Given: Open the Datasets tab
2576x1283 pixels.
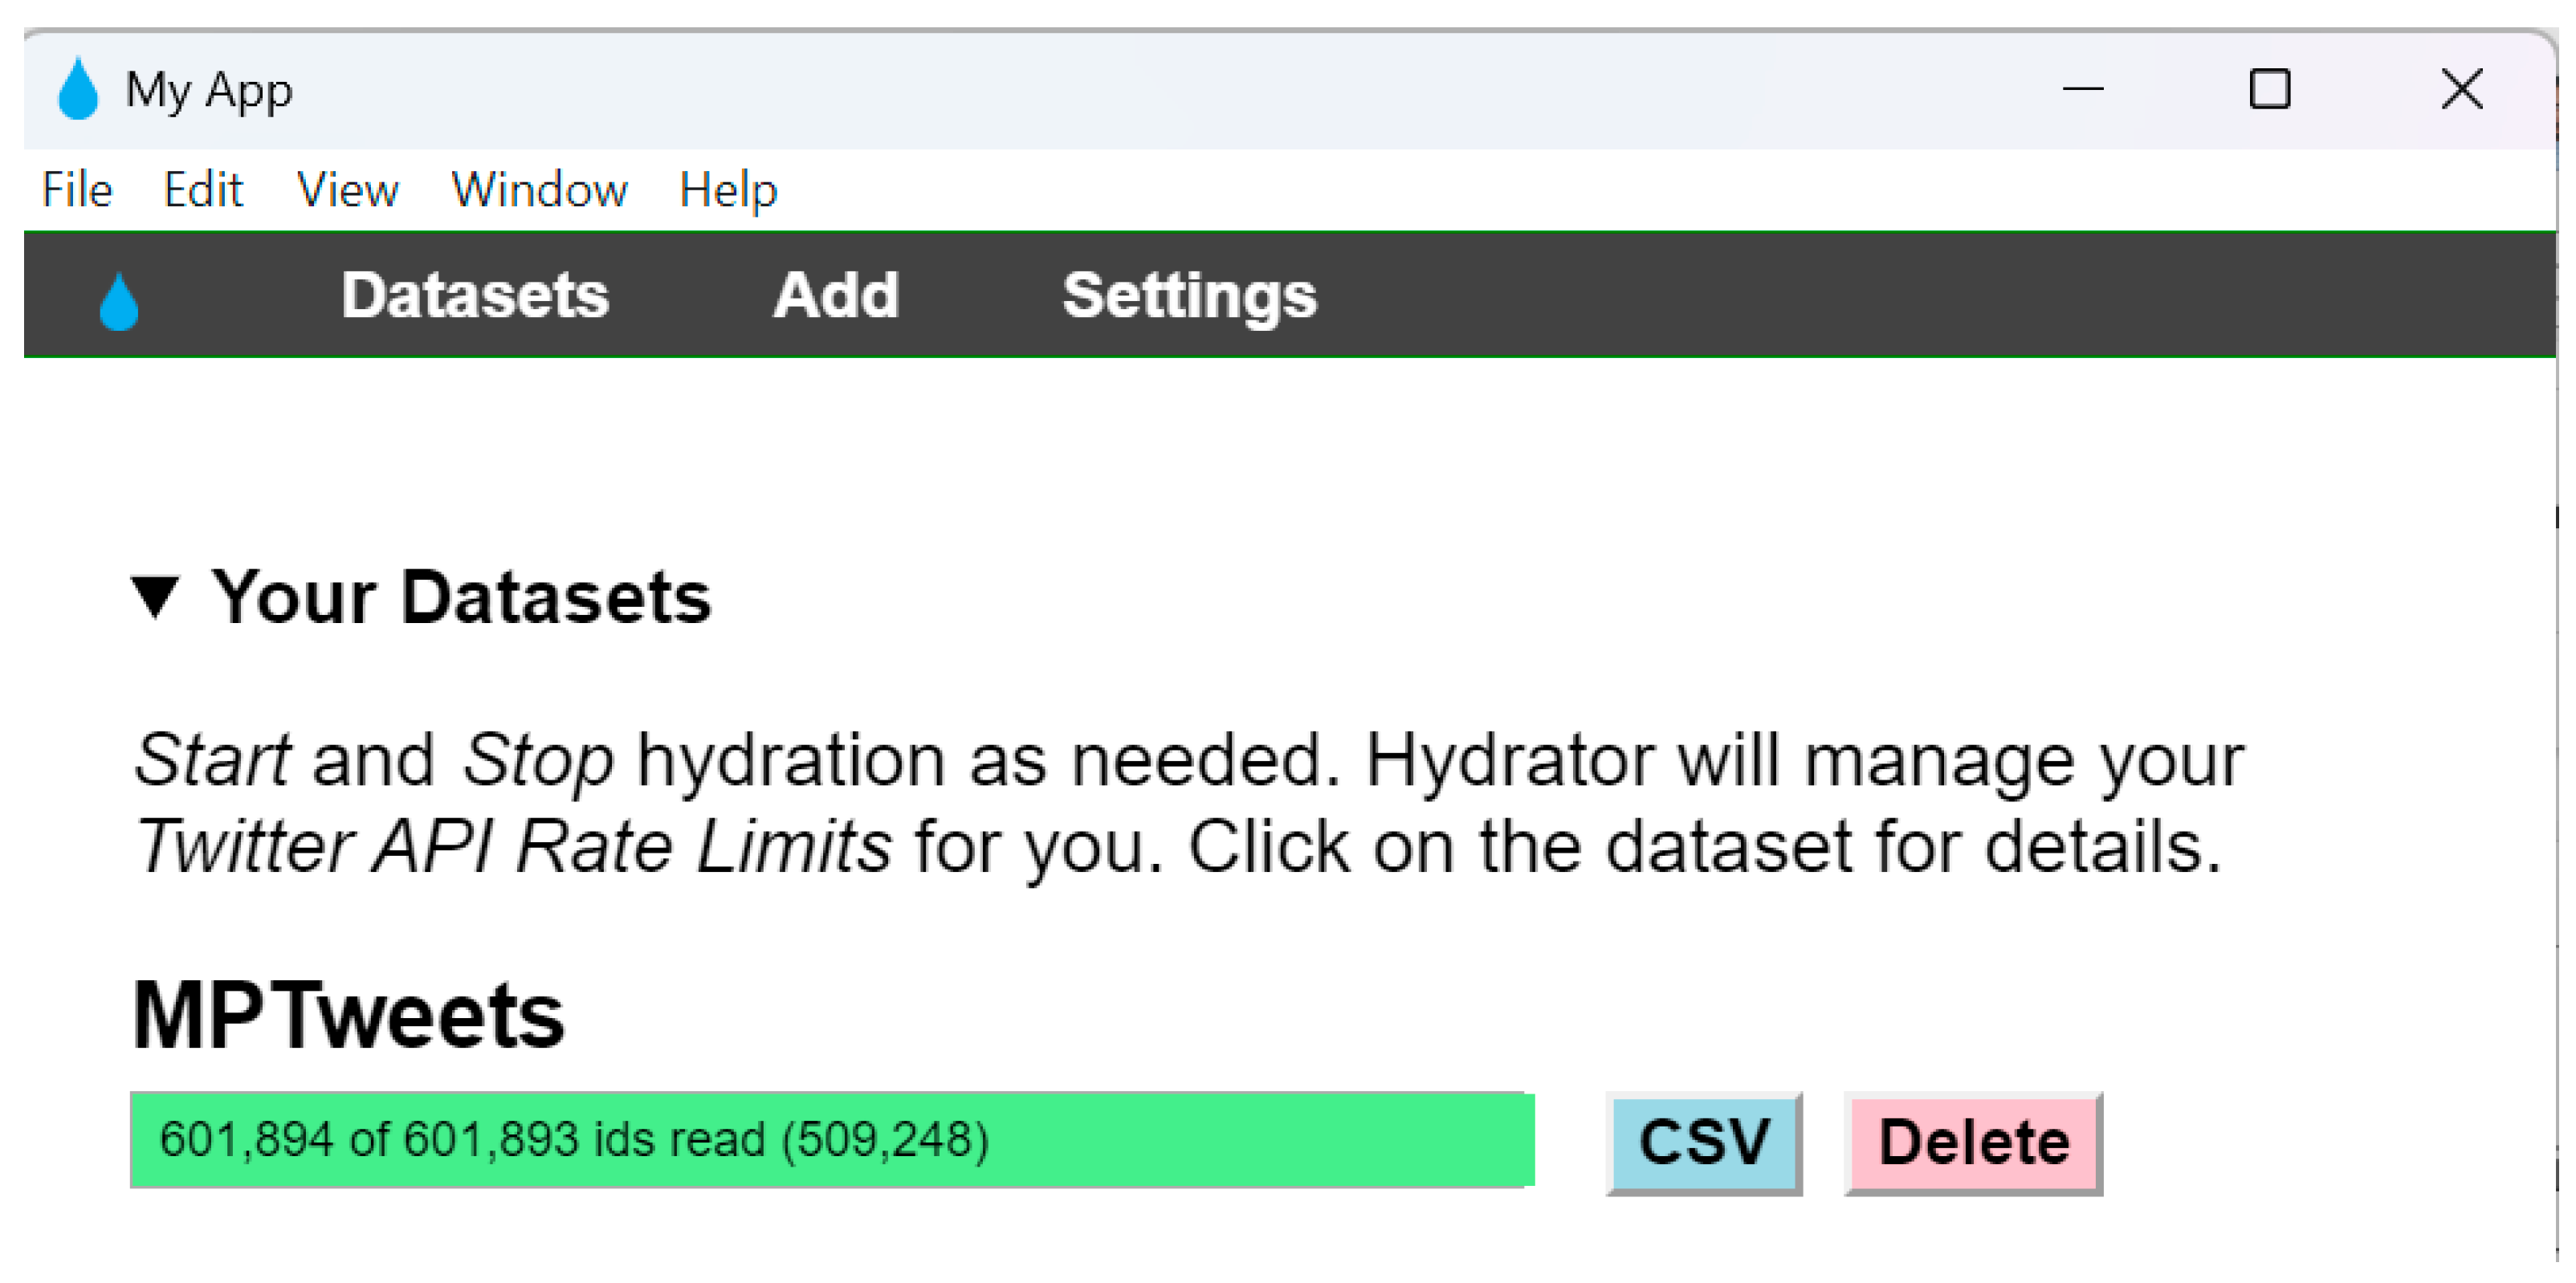Looking at the screenshot, I should (x=476, y=296).
